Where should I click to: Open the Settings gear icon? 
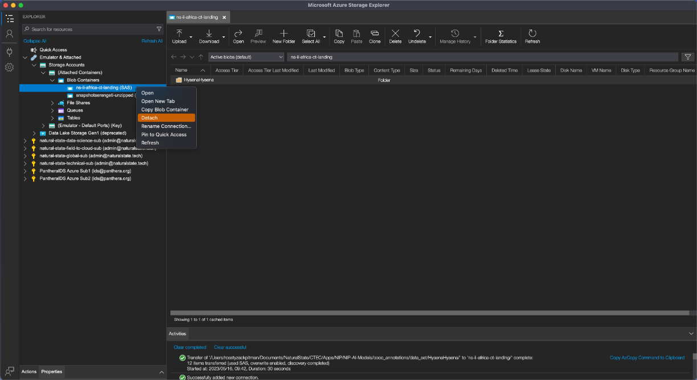(x=9, y=67)
